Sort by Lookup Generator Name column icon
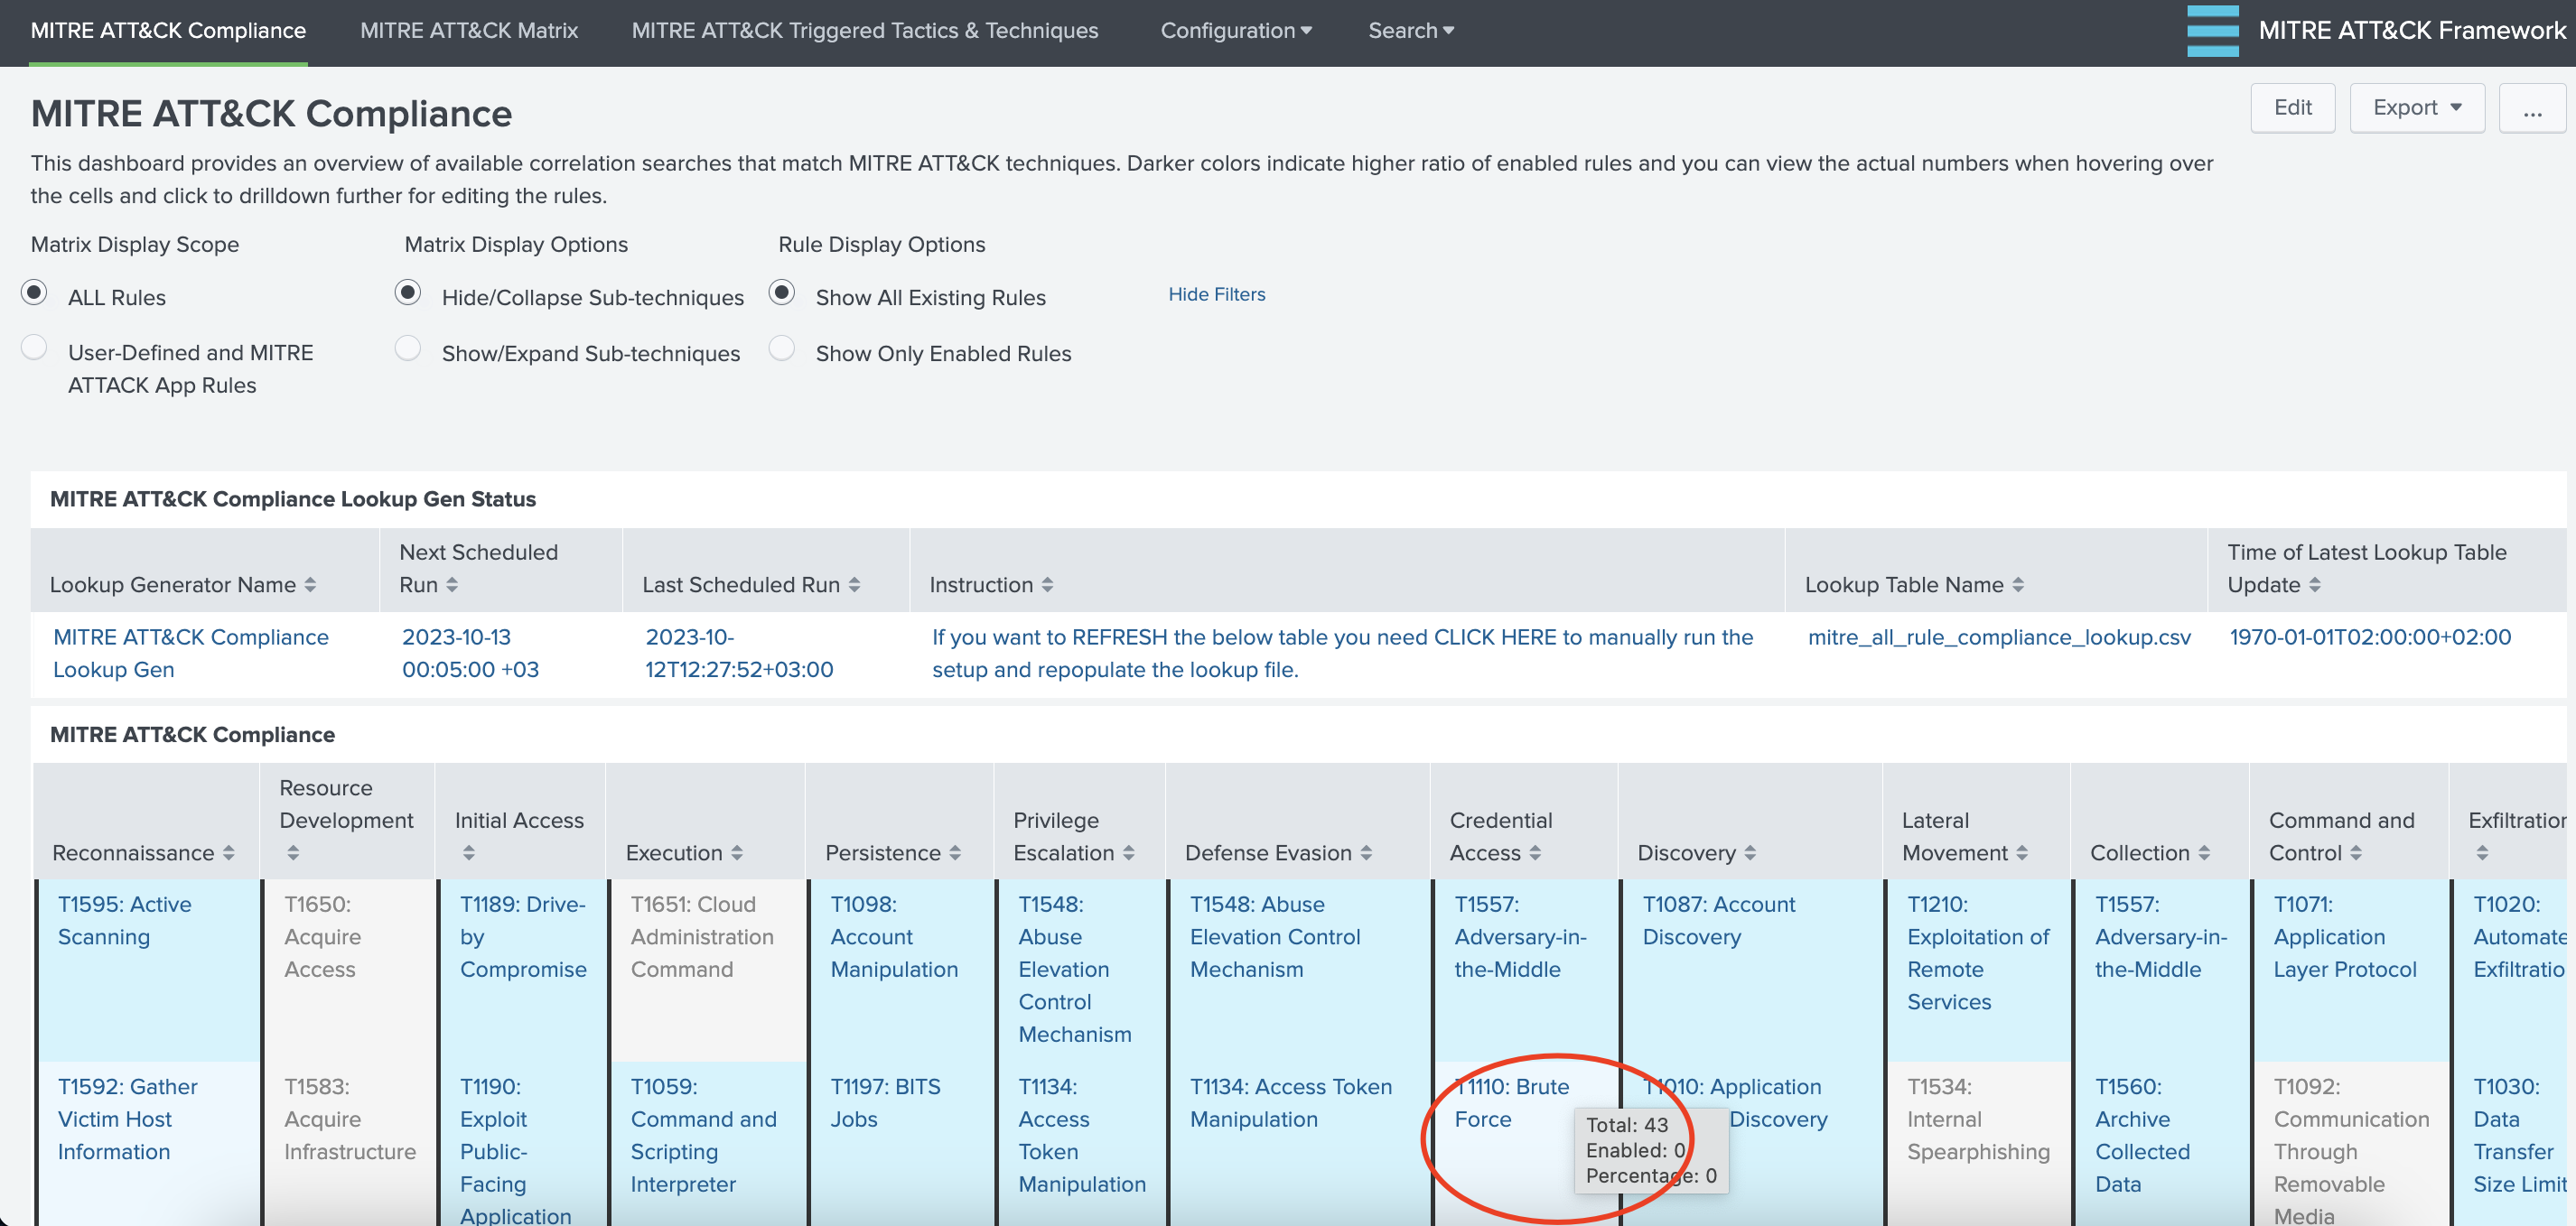The height and width of the screenshot is (1226, 2576). coord(310,586)
